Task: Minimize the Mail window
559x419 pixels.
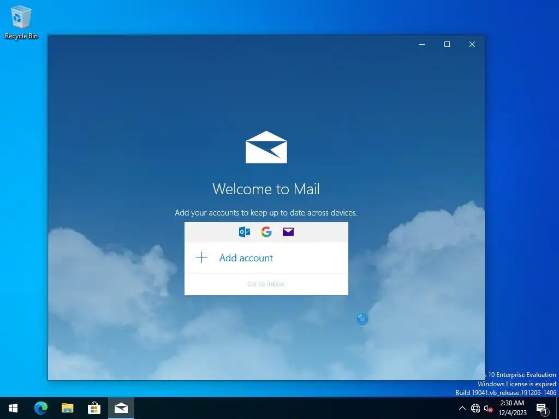Action: pos(422,44)
